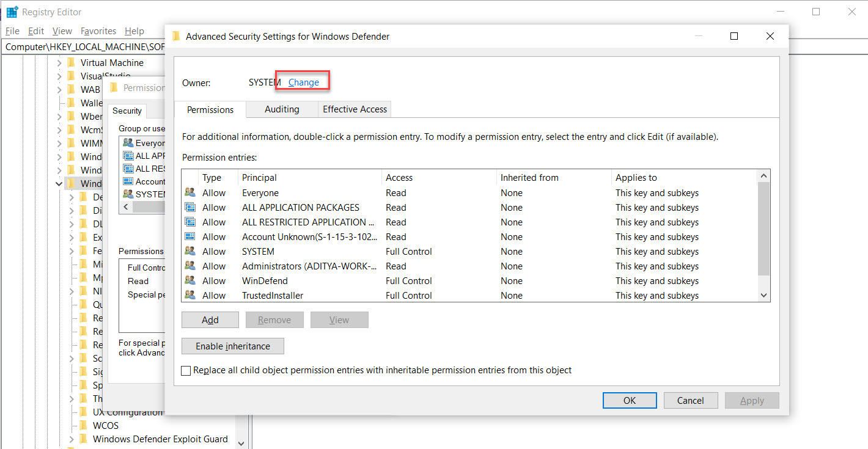Viewport: 868px width, 449px height.
Task: Click Full Control in the SYSTEM row
Action: 409,252
